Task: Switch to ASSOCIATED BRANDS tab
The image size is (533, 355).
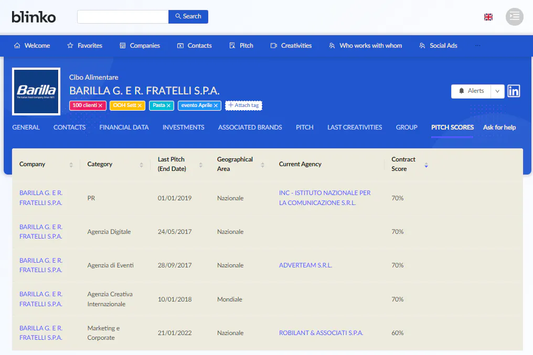Action: point(250,127)
